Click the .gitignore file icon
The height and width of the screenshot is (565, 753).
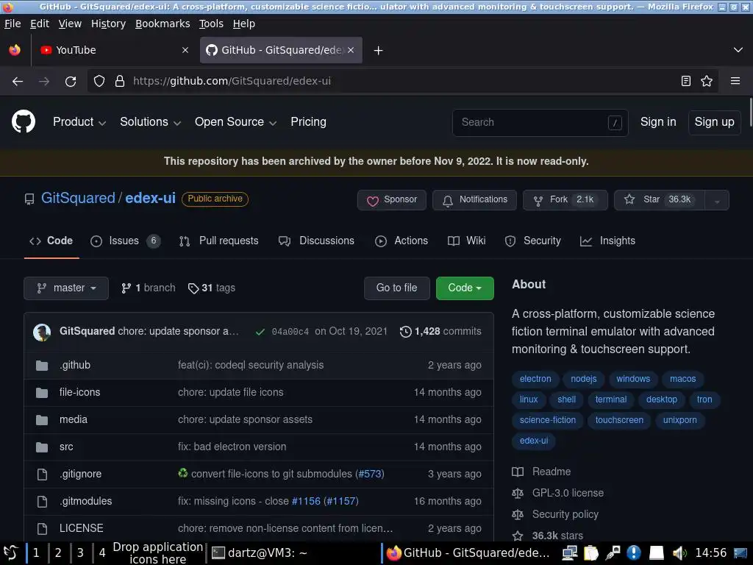click(42, 475)
